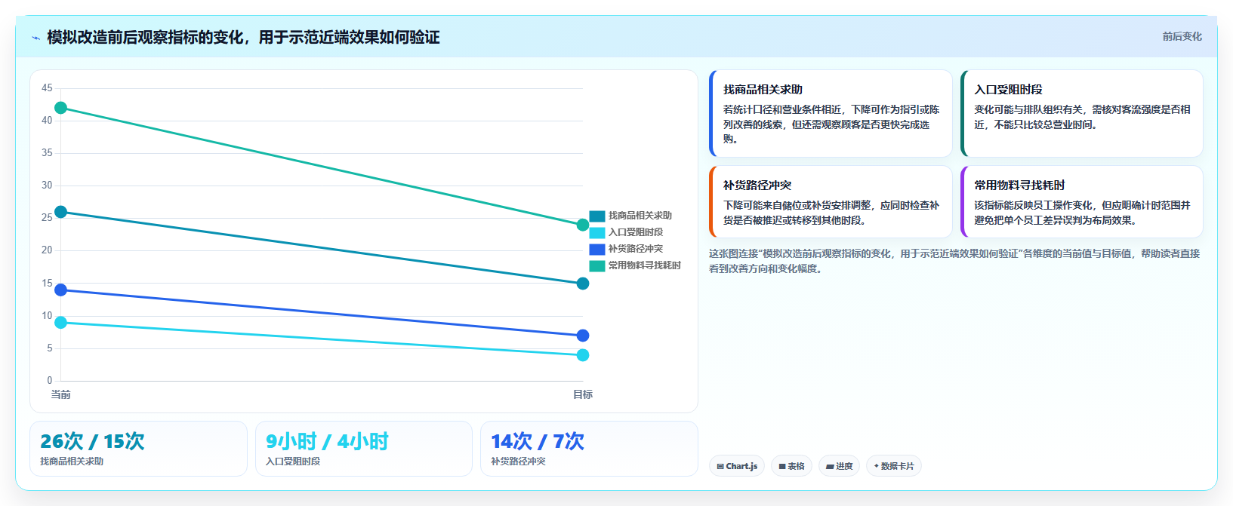Viewport: 1233px width, 506px height.
Task: Click the 目标 x-axis label
Action: [x=583, y=394]
